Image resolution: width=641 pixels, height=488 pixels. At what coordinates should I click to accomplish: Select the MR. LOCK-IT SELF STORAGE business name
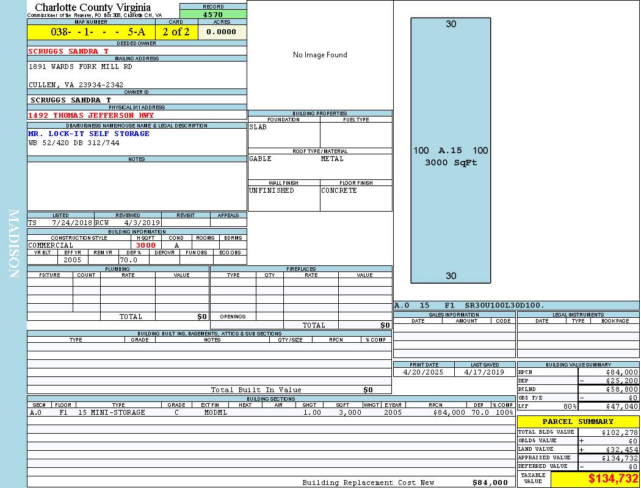89,134
